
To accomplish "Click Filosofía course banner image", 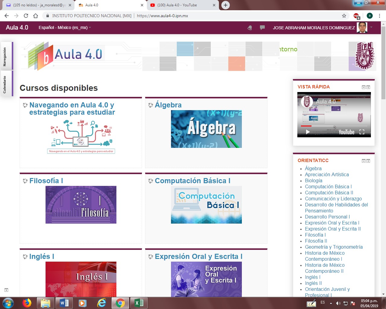I will click(81, 205).
